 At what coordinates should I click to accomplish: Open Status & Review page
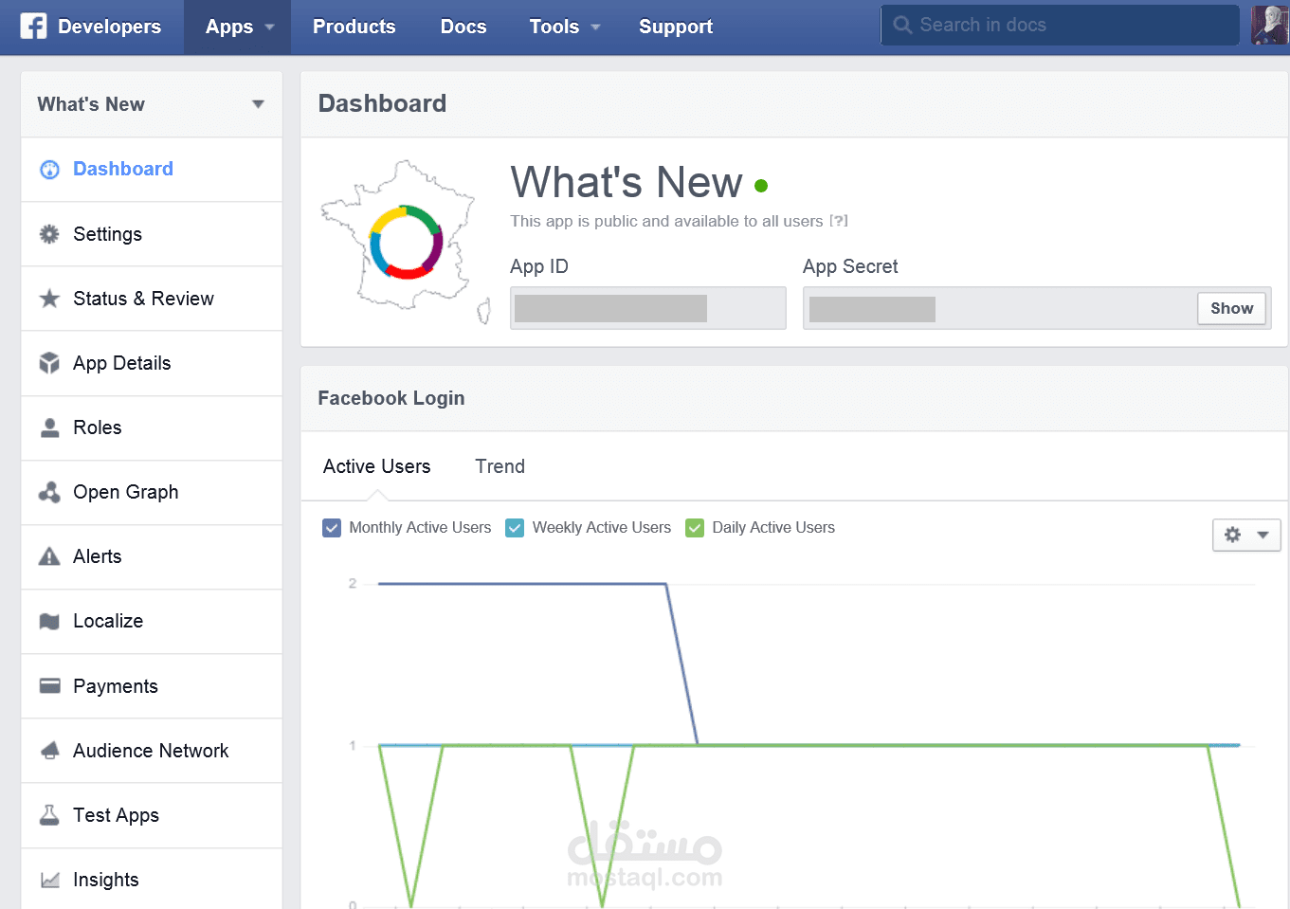point(152,299)
